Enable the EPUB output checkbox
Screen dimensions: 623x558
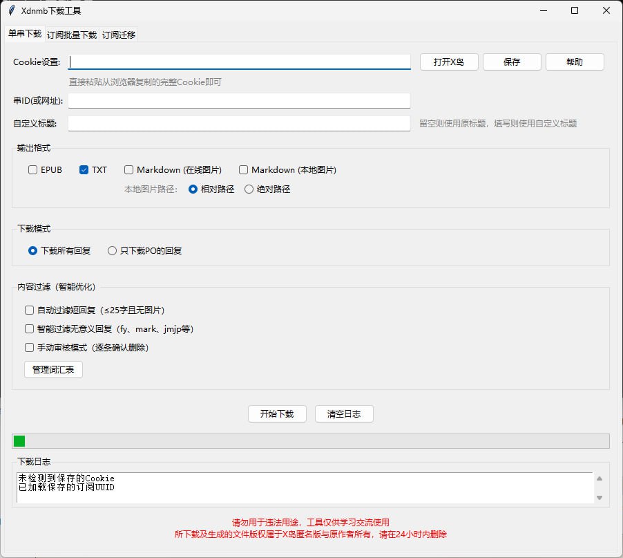point(33,170)
